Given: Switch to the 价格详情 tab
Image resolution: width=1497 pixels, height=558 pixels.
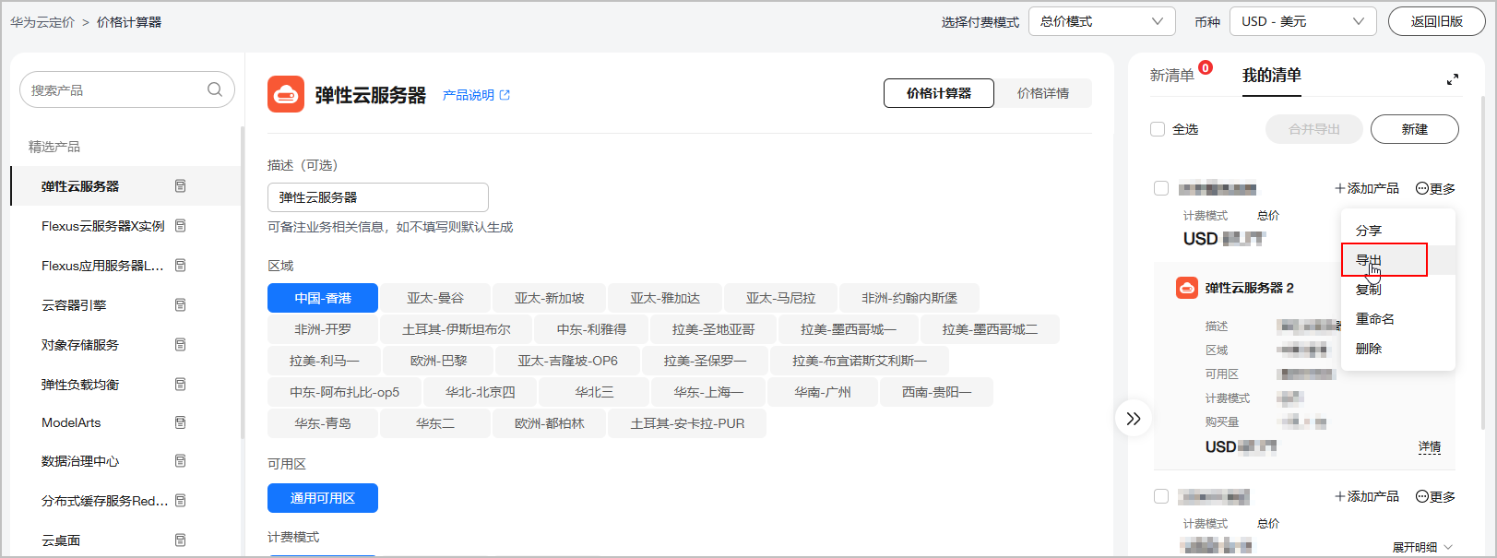Looking at the screenshot, I should click(x=1043, y=93).
